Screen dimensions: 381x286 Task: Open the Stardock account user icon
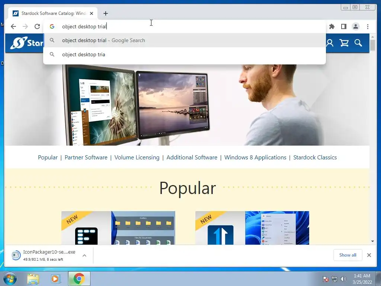click(330, 43)
